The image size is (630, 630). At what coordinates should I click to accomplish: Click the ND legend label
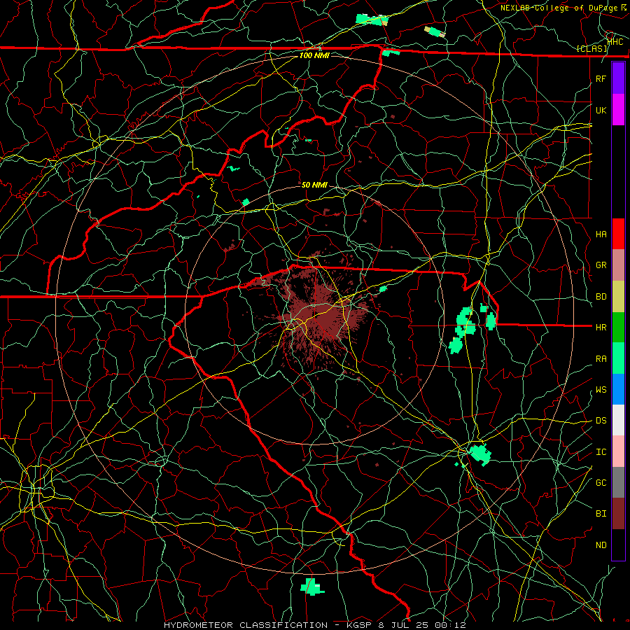pos(601,545)
